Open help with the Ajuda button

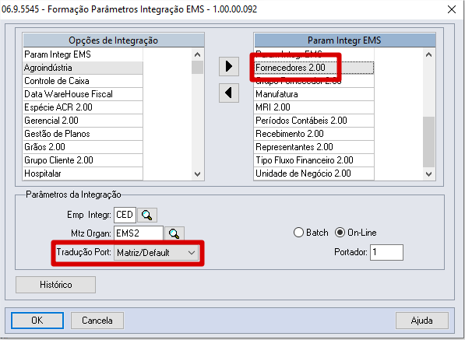[x=421, y=321]
